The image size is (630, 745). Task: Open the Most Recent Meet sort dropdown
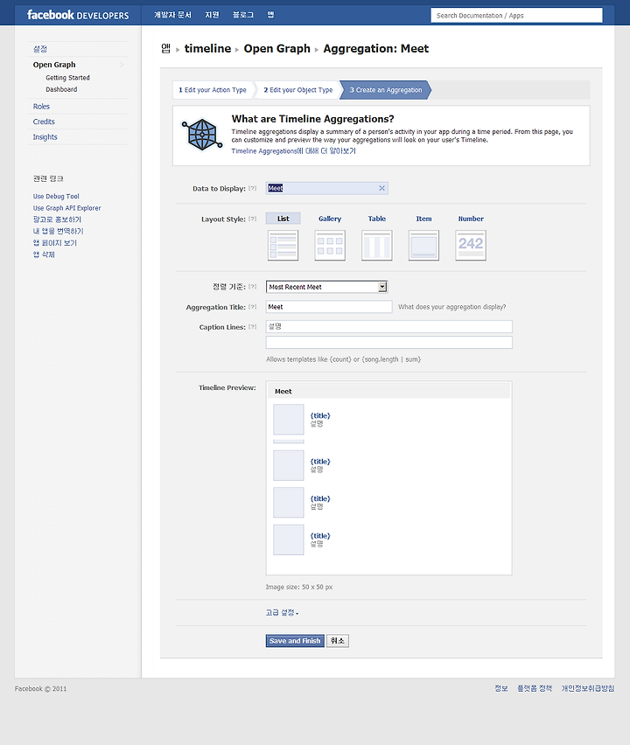(326, 287)
